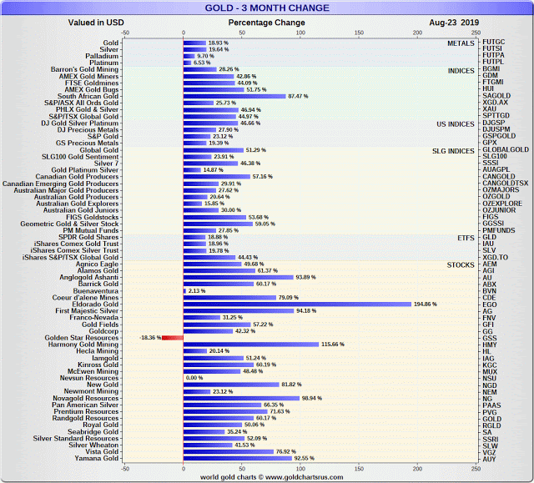Click the Global Gold 51.29 % value

[x=256, y=150]
